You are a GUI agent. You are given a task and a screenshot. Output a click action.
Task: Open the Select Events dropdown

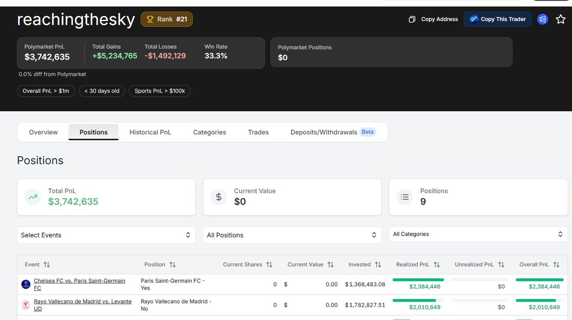click(x=106, y=235)
